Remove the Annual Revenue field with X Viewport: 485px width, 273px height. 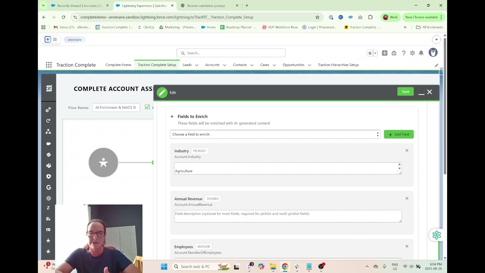[407, 198]
